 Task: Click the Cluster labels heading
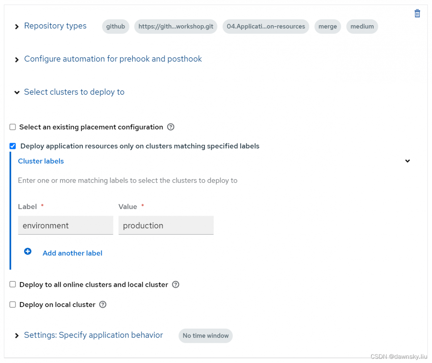coord(41,161)
